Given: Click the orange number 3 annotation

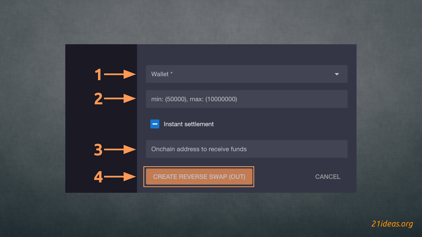Looking at the screenshot, I should pos(98,150).
